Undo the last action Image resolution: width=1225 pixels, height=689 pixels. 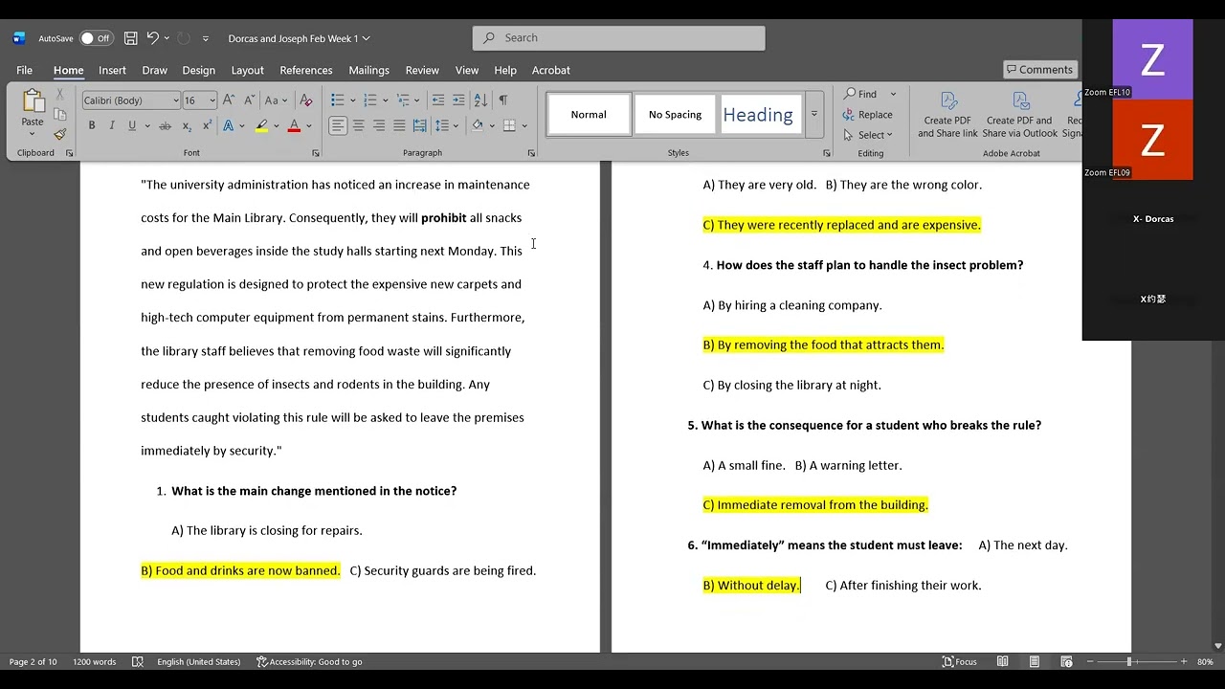[x=152, y=38]
